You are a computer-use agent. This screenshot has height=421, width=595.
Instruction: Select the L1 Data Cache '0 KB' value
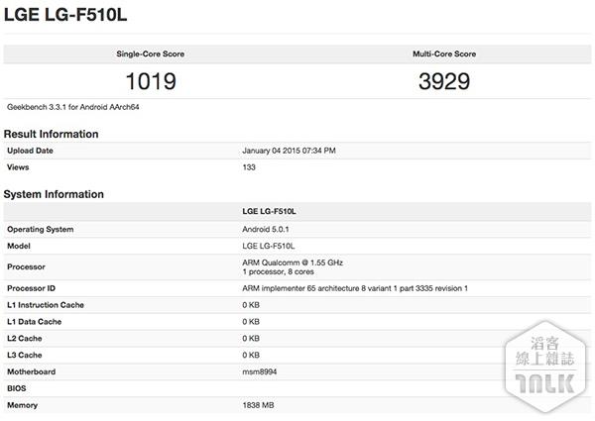coord(251,322)
